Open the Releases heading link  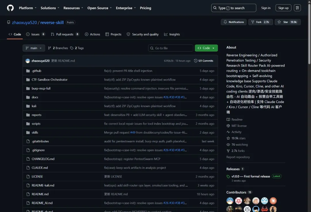click(233, 169)
